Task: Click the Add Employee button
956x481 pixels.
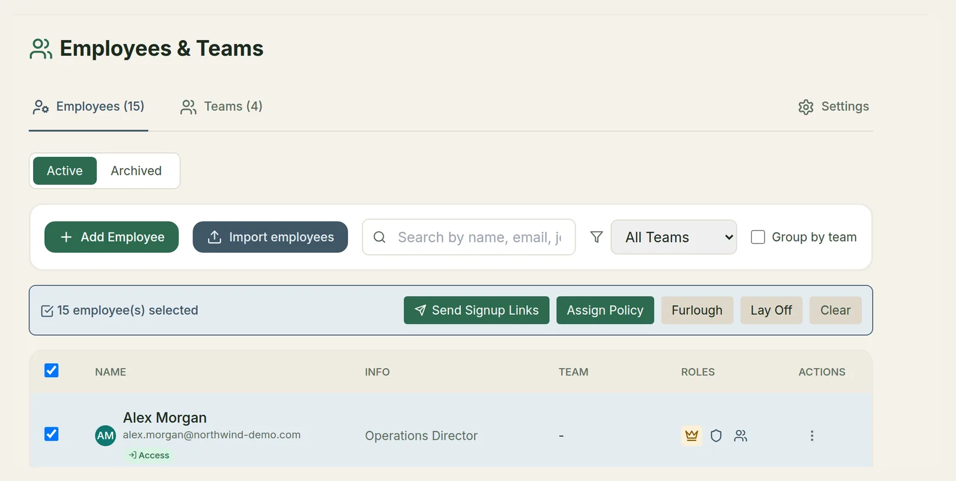Action: click(x=111, y=237)
